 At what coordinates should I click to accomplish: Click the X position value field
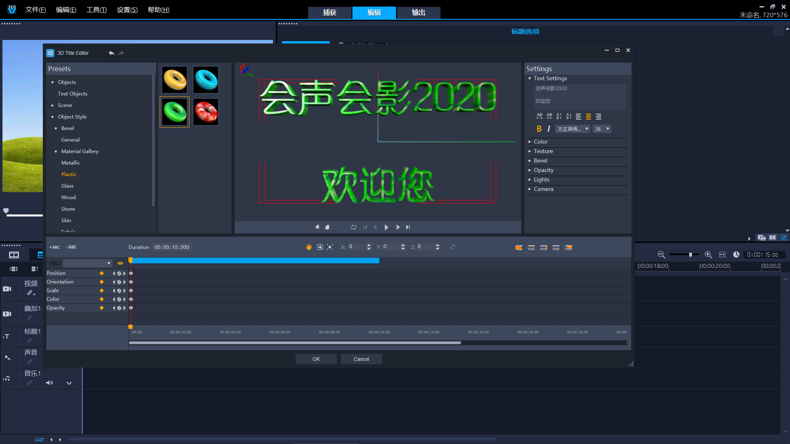click(356, 246)
